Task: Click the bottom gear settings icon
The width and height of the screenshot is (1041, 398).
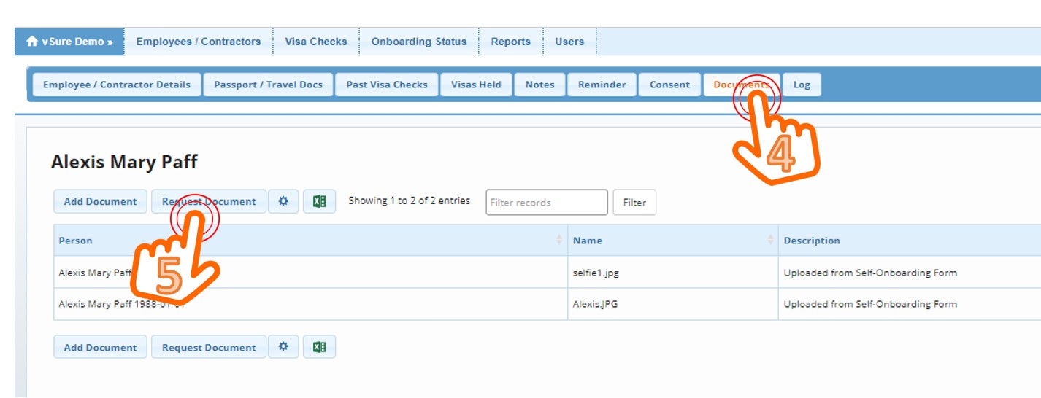Action: pos(283,347)
